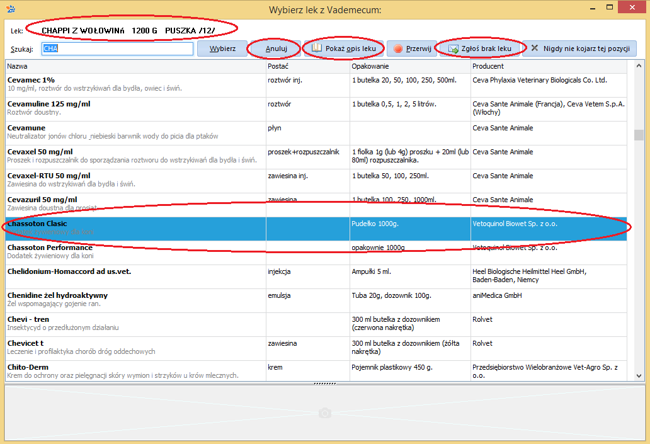Click Nigdy nie kojarz tej pozycji
650x444 pixels.
coord(579,48)
